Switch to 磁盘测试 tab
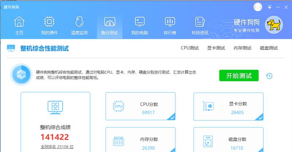 point(269,48)
